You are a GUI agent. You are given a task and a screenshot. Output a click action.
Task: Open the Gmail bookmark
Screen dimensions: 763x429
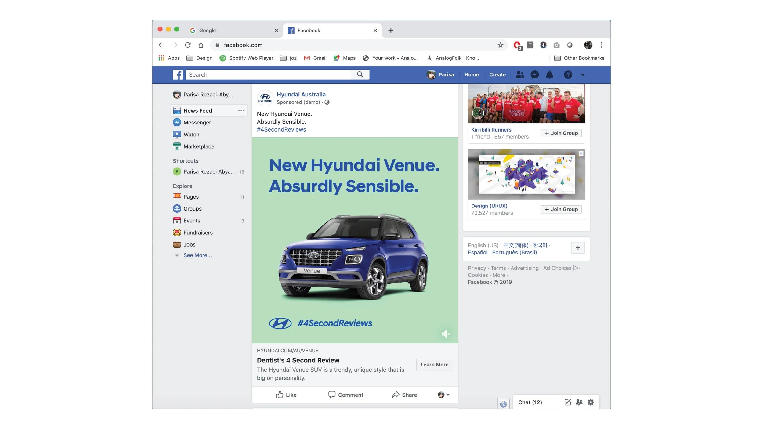coord(315,58)
